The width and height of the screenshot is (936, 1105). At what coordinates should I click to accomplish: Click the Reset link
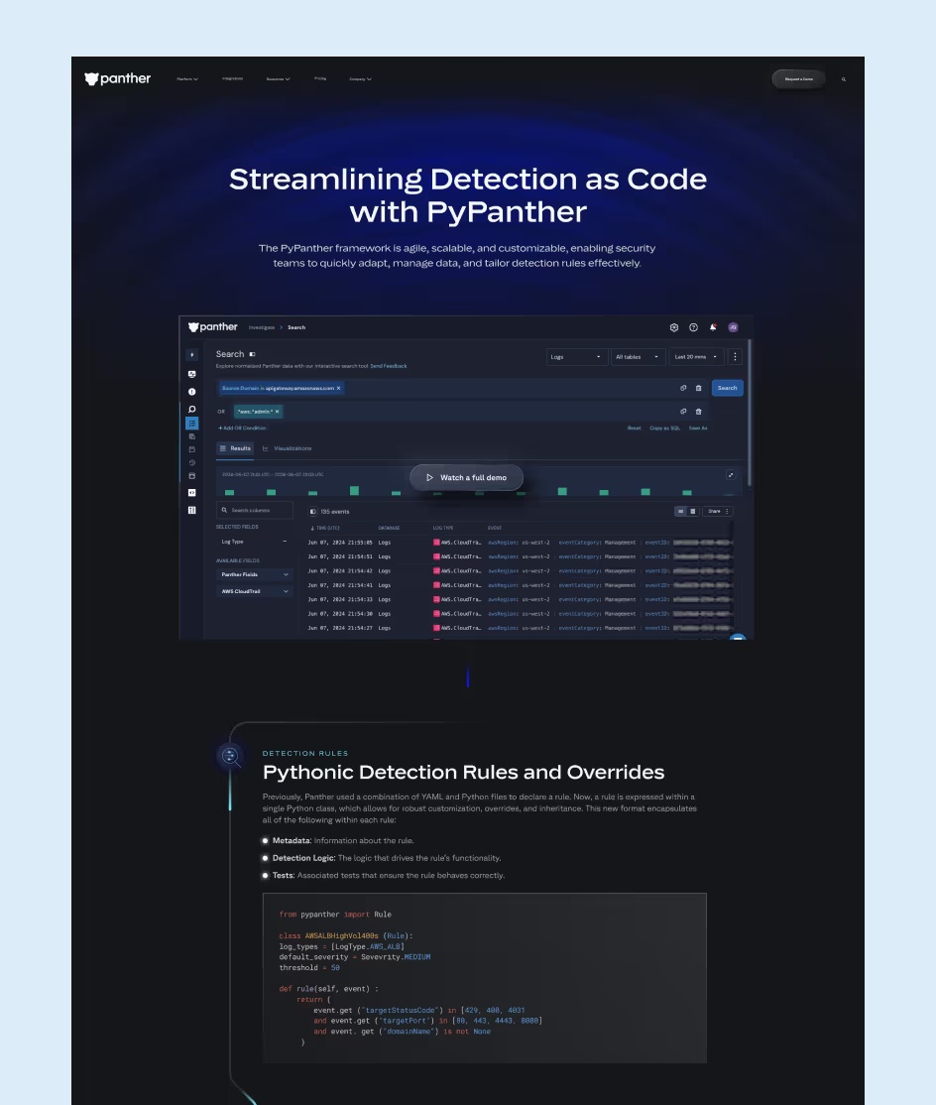(x=635, y=429)
